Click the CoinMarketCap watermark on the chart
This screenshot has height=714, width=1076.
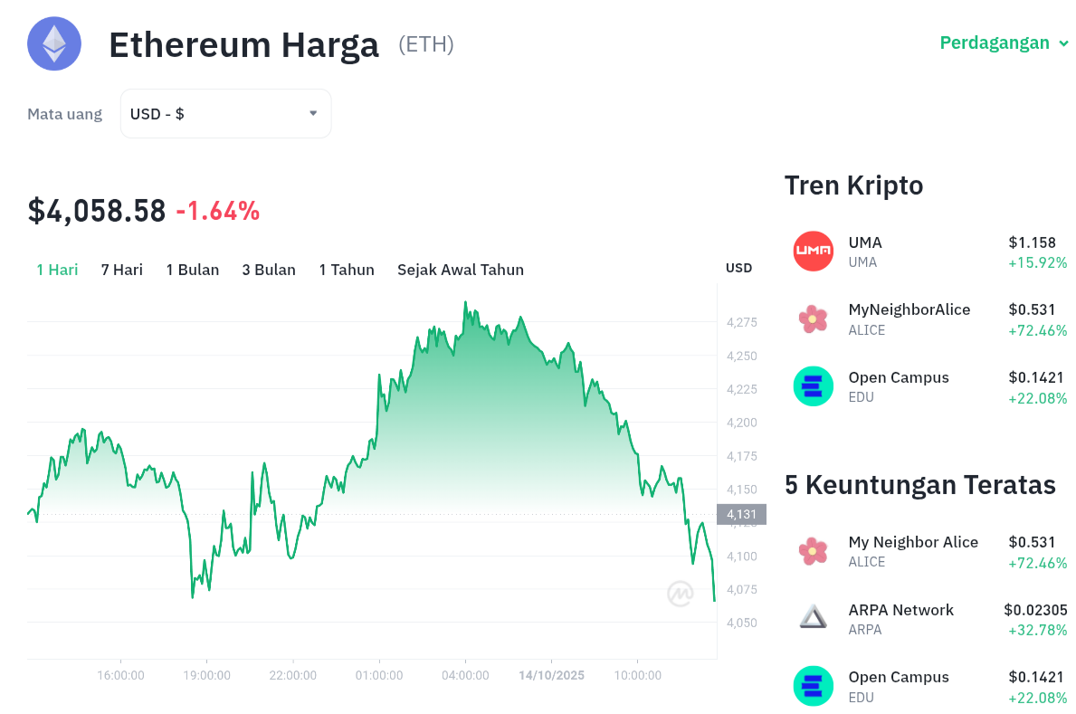coord(681,594)
